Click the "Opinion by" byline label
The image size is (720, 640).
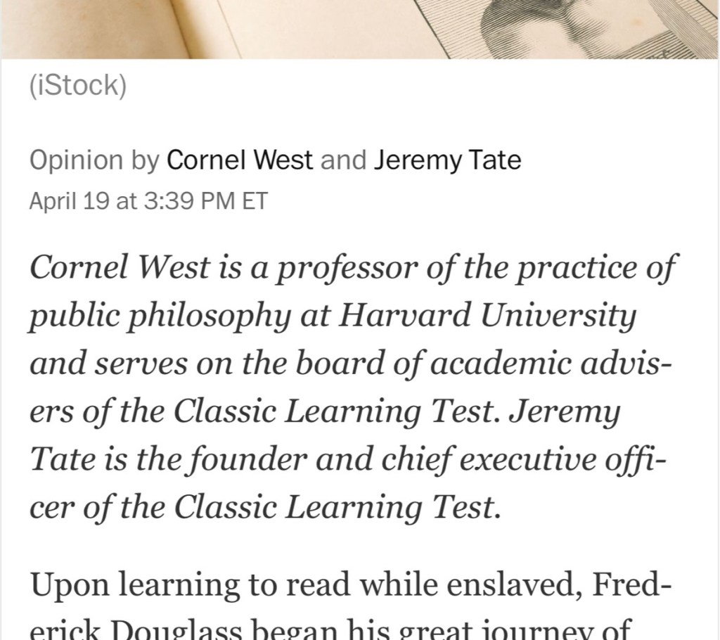tap(94, 161)
